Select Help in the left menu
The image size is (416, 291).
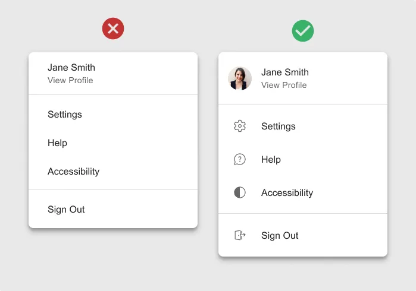click(57, 143)
